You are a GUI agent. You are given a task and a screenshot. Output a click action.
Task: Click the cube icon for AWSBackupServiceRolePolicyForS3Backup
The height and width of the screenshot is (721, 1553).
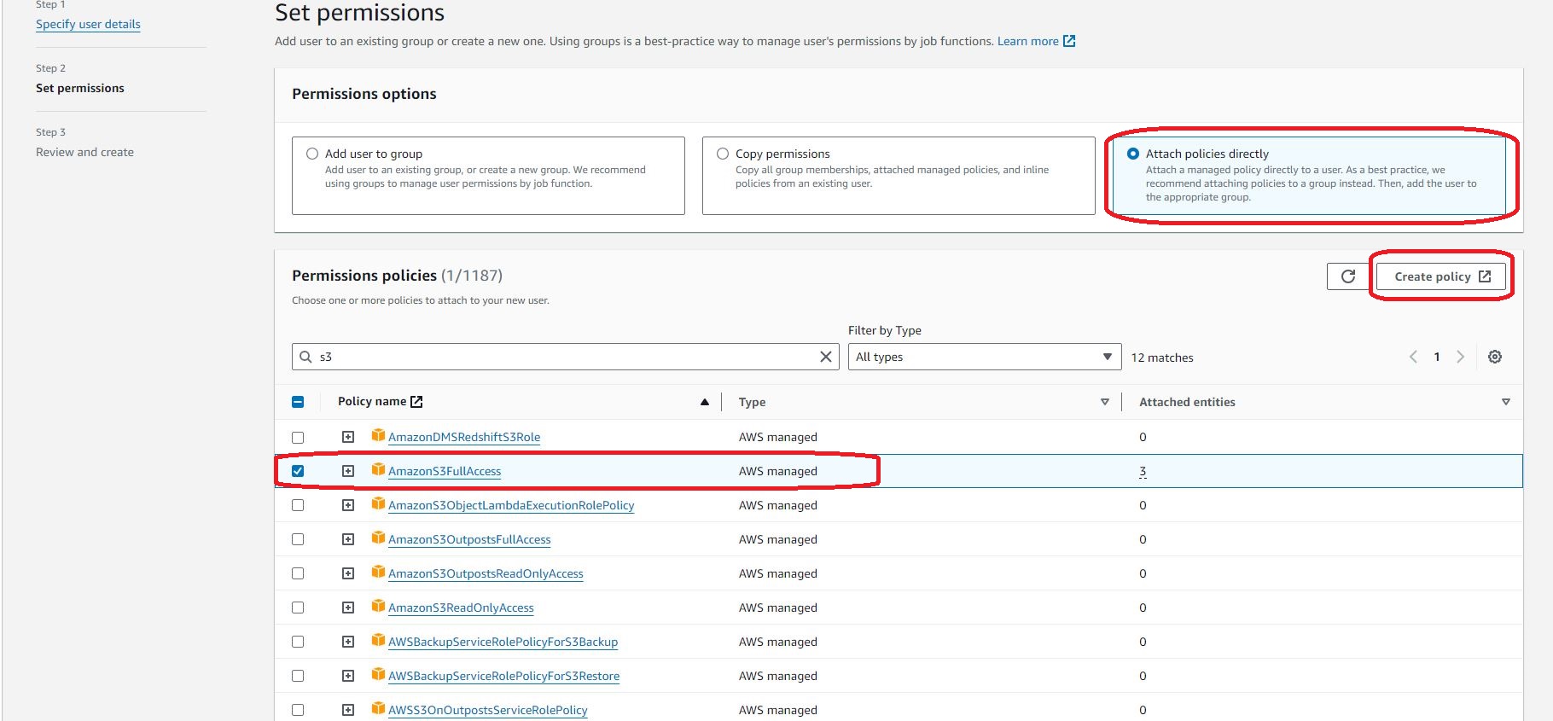coord(378,640)
